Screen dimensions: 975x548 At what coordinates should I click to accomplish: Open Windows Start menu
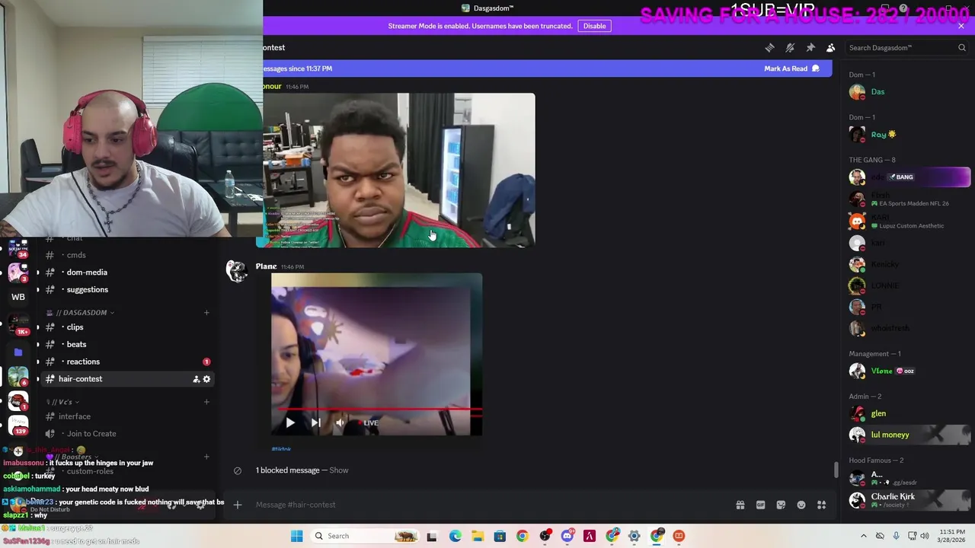296,536
